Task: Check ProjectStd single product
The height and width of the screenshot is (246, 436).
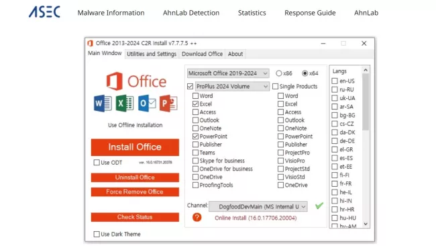Action: [x=280, y=169]
